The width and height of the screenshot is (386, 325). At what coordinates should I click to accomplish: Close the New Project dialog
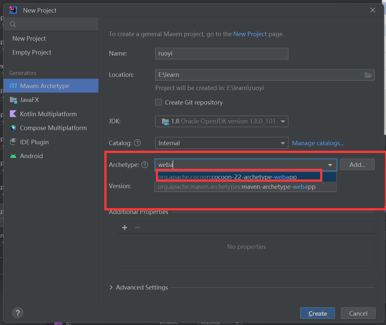(x=373, y=10)
